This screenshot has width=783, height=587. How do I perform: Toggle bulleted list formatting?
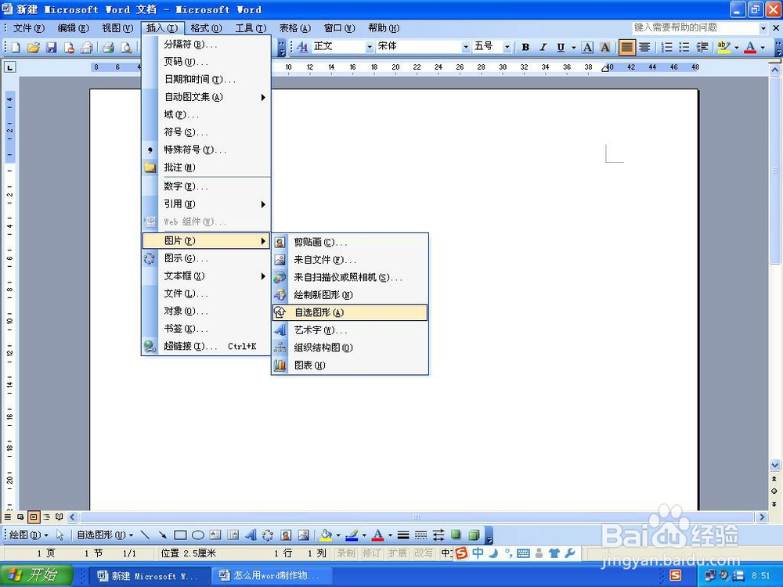(x=684, y=47)
